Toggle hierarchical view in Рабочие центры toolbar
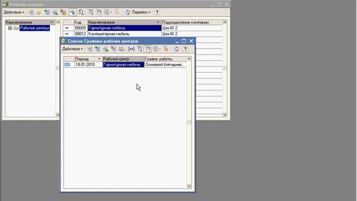The height and width of the screenshot is (201, 357). click(73, 12)
